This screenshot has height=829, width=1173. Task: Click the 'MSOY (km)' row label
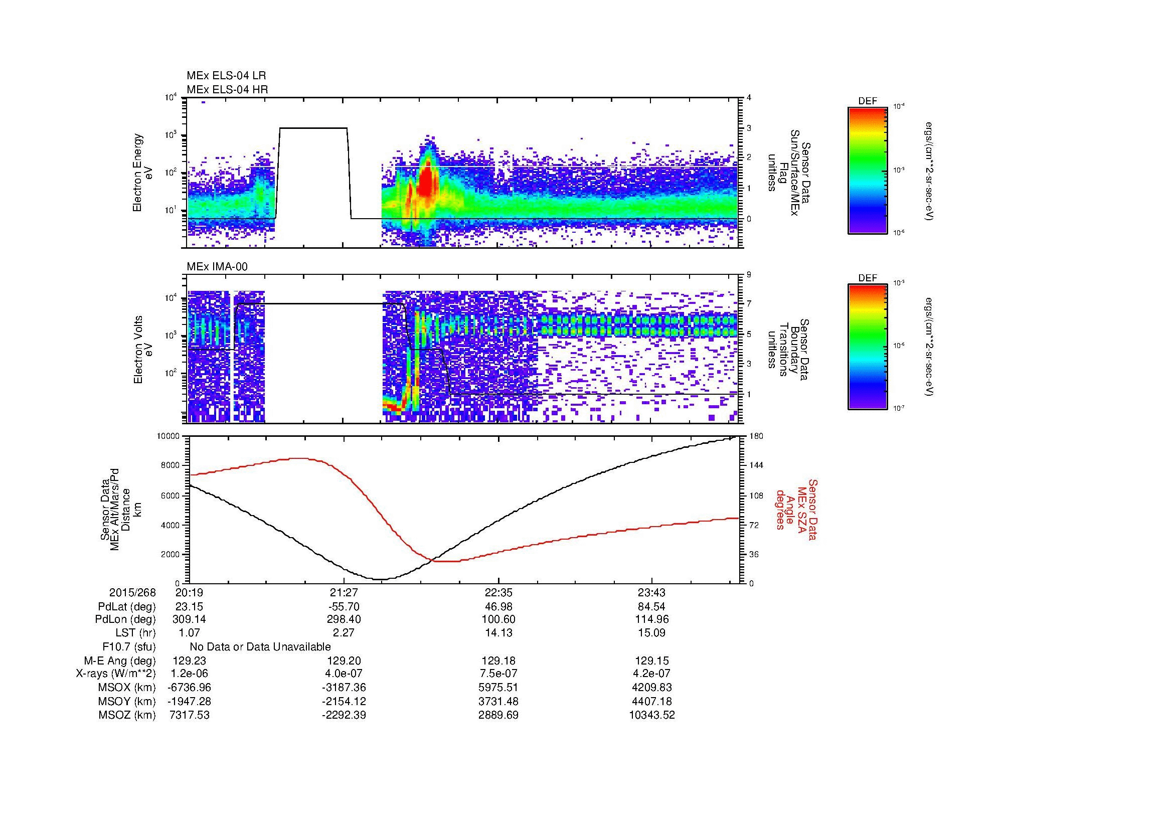127,701
